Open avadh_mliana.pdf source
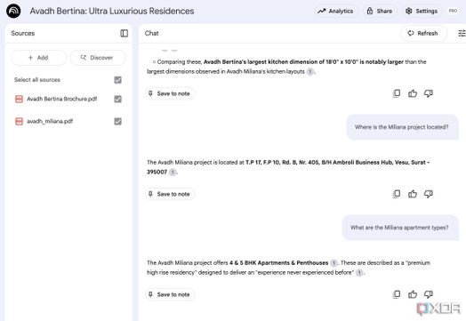466x321 pixels. coord(50,121)
